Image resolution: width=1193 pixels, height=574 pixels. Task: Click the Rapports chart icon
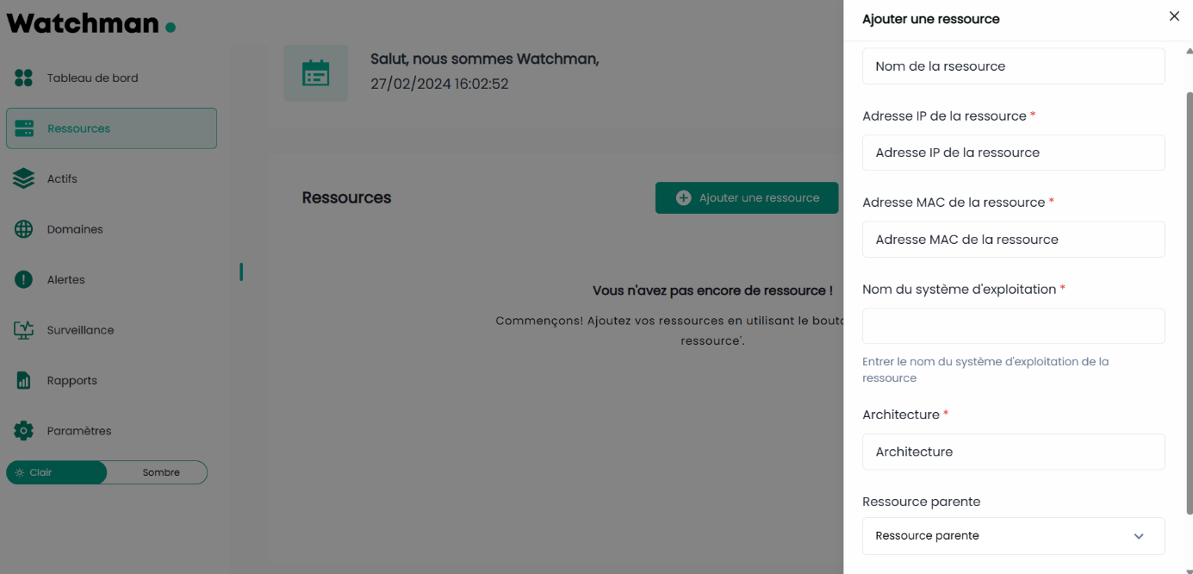click(24, 380)
